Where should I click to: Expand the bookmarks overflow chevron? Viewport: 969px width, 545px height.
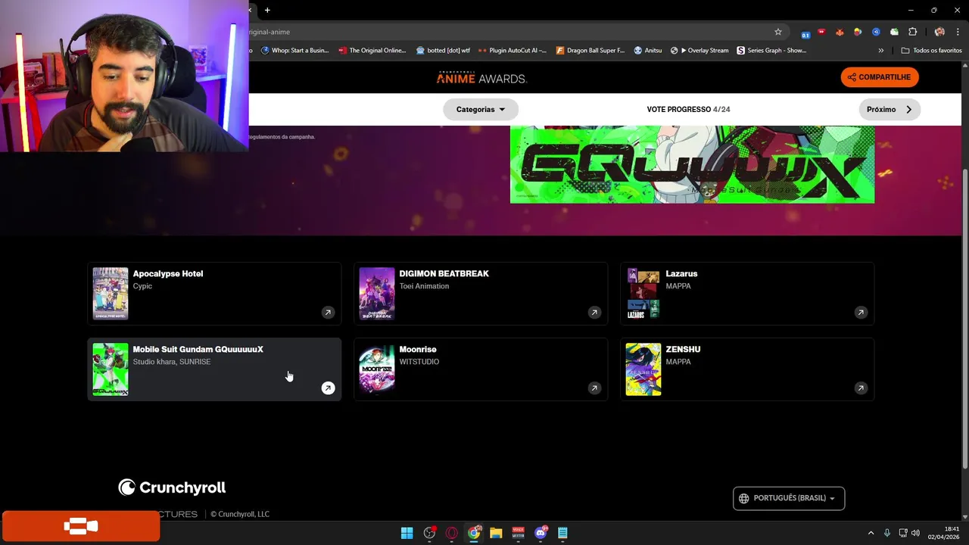click(x=880, y=51)
